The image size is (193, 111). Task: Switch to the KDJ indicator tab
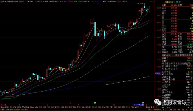(x=62, y=107)
